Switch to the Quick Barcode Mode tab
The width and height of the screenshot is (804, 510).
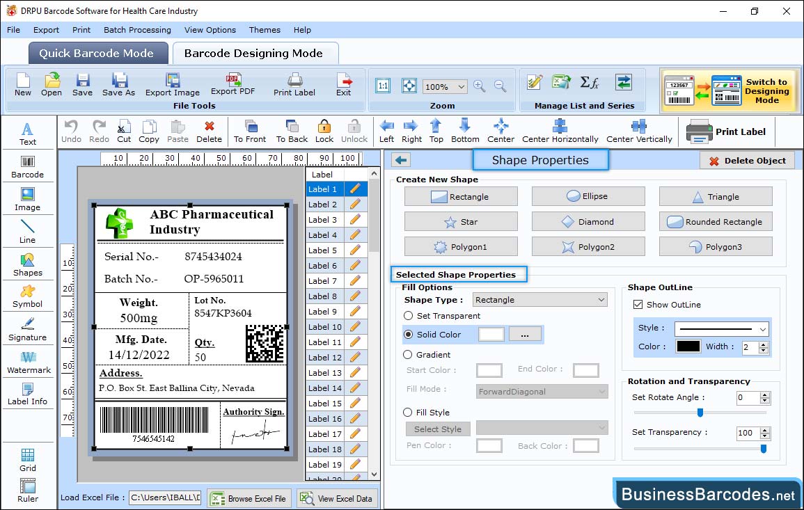pyautogui.click(x=97, y=54)
